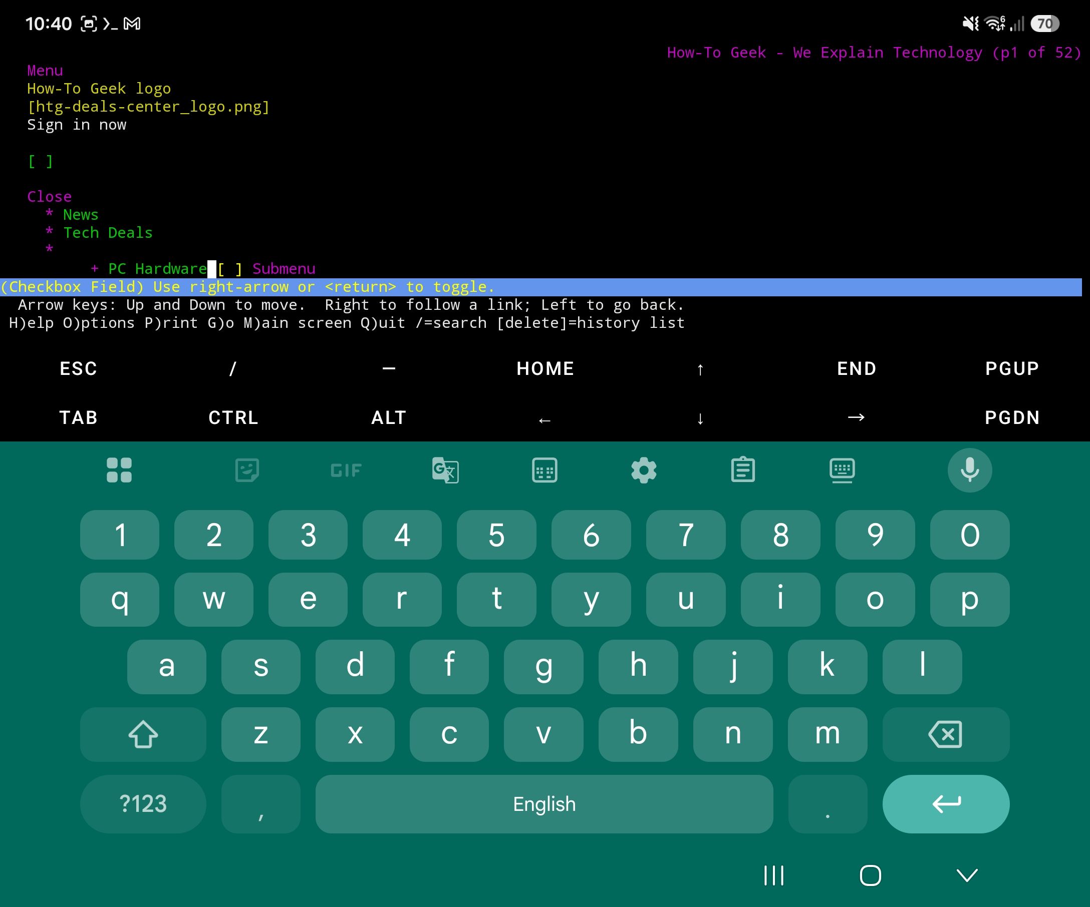This screenshot has height=907, width=1090.
Task: Tap the letter m key
Action: click(x=828, y=734)
